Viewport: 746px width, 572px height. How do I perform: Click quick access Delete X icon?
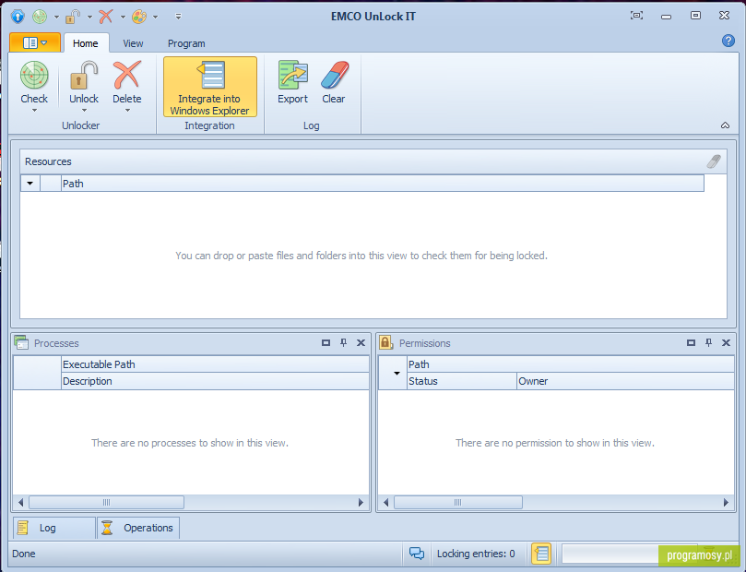point(106,17)
